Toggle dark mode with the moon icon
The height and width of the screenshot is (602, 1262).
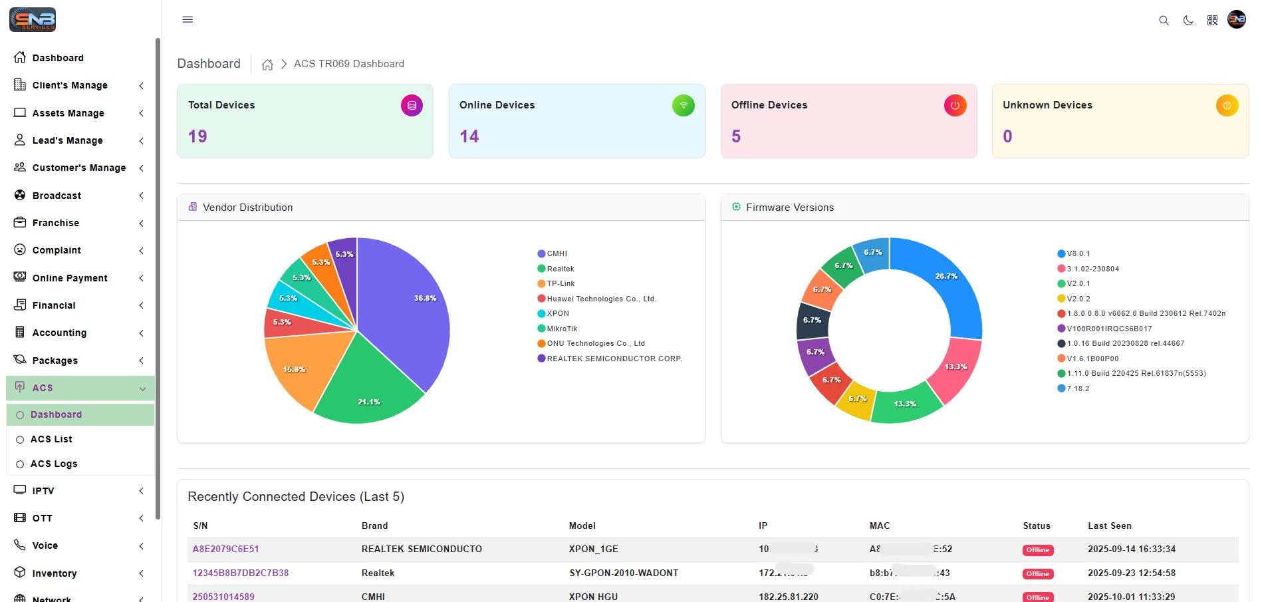[x=1188, y=21]
